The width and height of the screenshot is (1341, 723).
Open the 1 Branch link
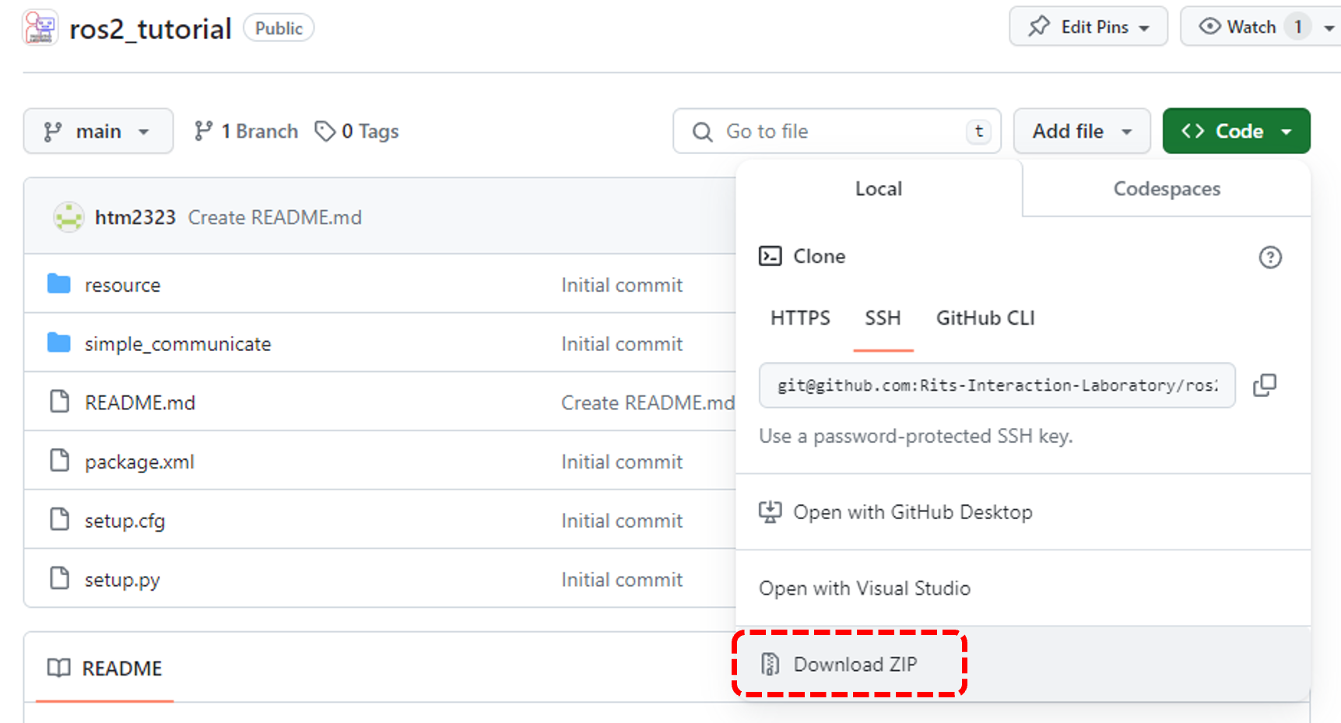click(246, 131)
